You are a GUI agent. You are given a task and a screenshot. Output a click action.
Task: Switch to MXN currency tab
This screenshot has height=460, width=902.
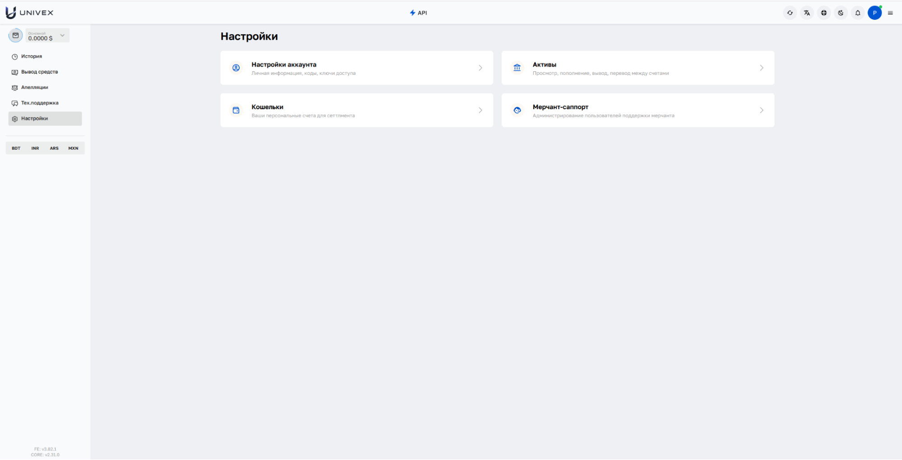point(73,148)
